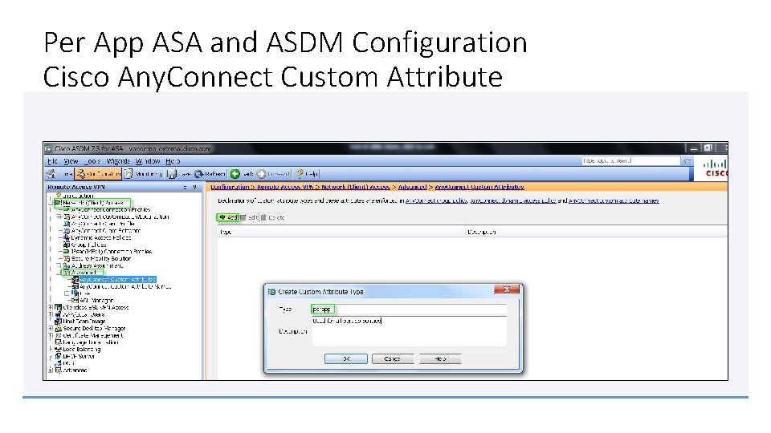Open Remote Access VPN panel menu arrow

click(x=194, y=187)
